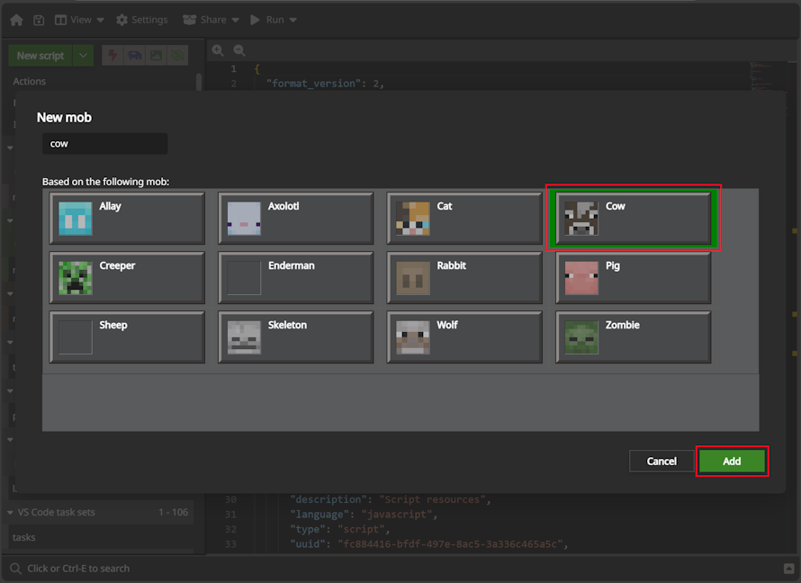Select the Cow mob template
Viewport: 801px width, 583px height.
(633, 218)
